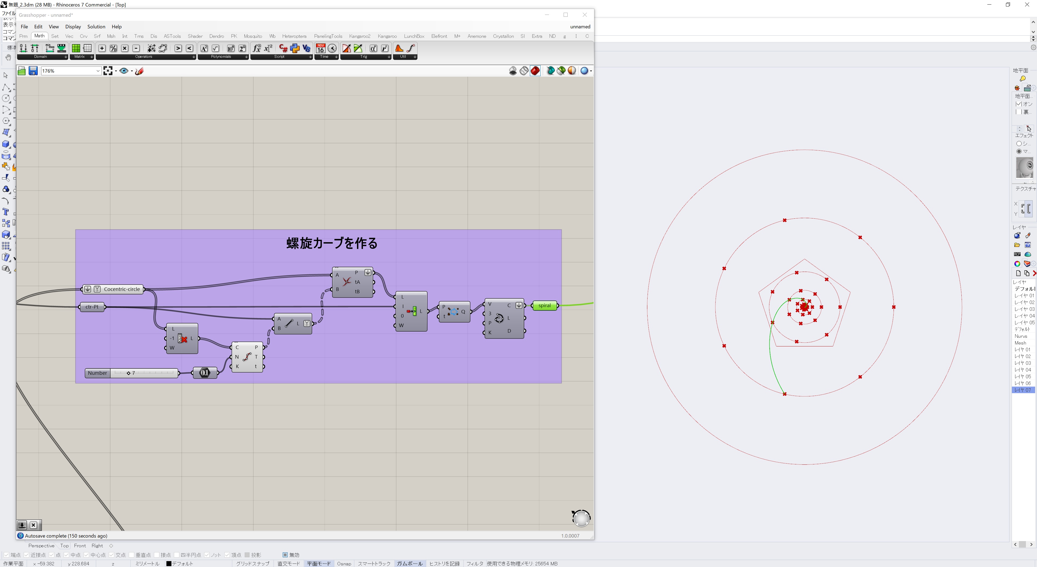Viewport: 1037px width, 567px height.
Task: Select the Addition operator component
Action: point(102,48)
